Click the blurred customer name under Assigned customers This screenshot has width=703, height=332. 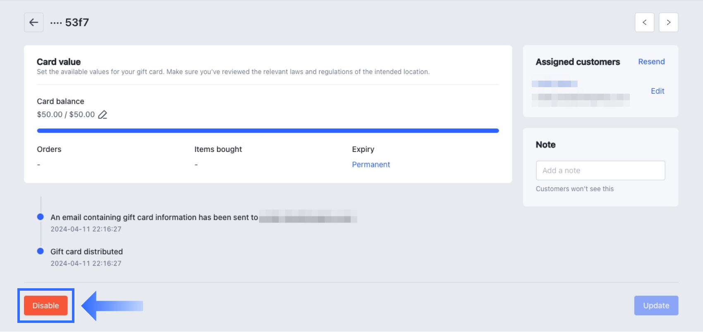[x=555, y=84]
